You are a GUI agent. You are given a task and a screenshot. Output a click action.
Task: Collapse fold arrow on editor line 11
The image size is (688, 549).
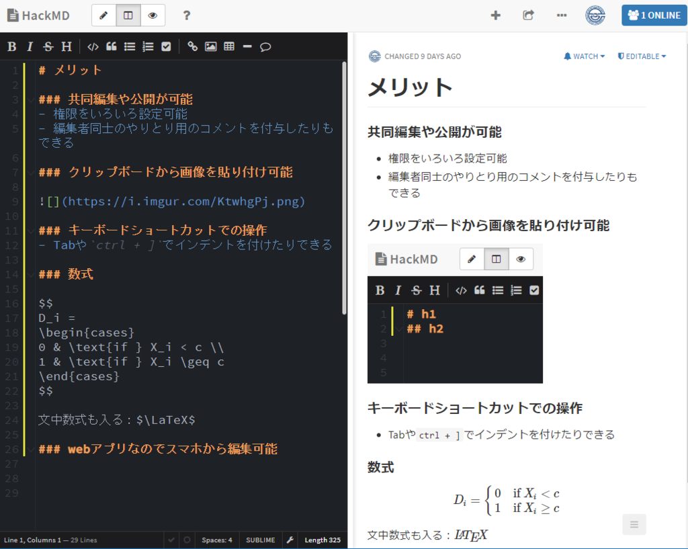point(31,231)
